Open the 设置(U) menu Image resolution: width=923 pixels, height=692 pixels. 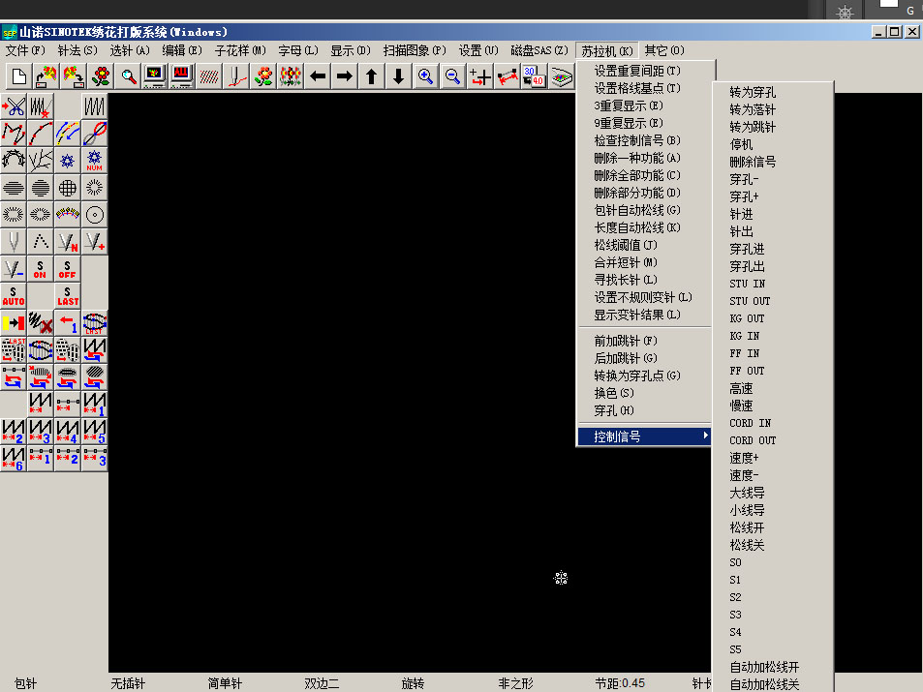(477, 50)
